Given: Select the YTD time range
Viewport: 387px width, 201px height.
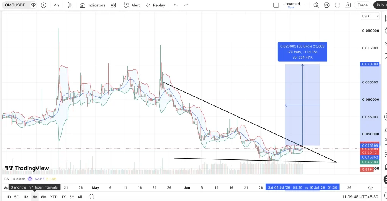Looking at the screenshot, I should (x=54, y=197).
